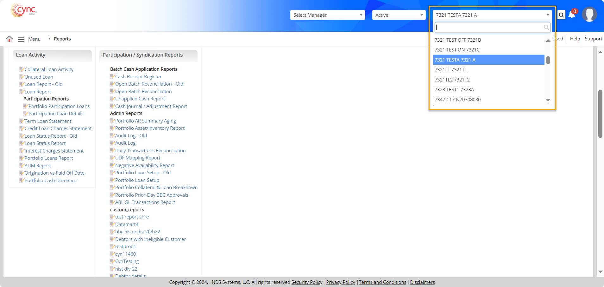Image resolution: width=604 pixels, height=287 pixels.
Task: Select 7321LT 7321TL option
Action: coord(450,70)
